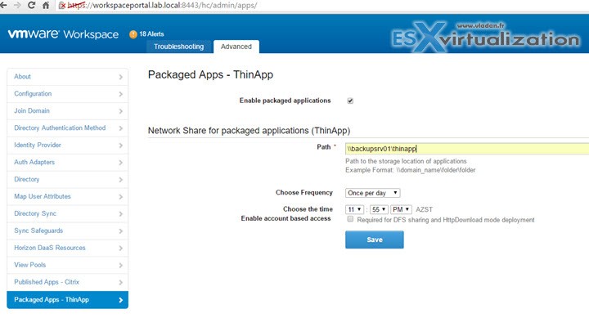
Task: Reload the page with the browser refresh icon
Action: point(32,5)
